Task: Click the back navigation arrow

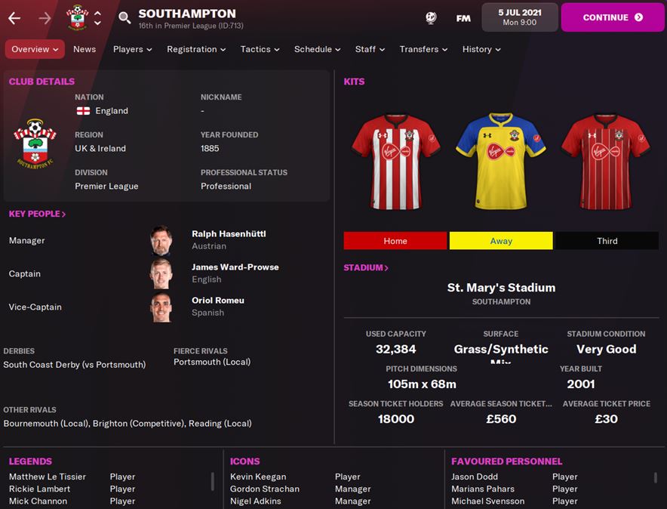Action: point(14,18)
